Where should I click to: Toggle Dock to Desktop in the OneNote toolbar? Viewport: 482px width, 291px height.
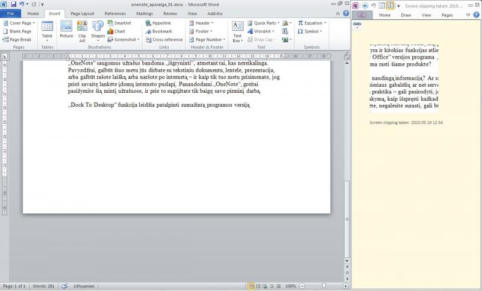point(390,5)
